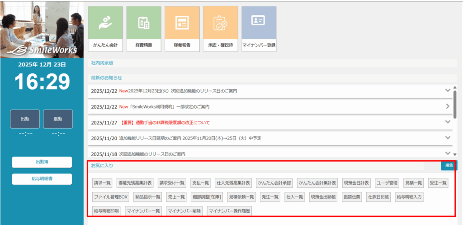463x225 pixels.
Task: Open the 承認・確認待 icon tile
Action: coord(221,29)
